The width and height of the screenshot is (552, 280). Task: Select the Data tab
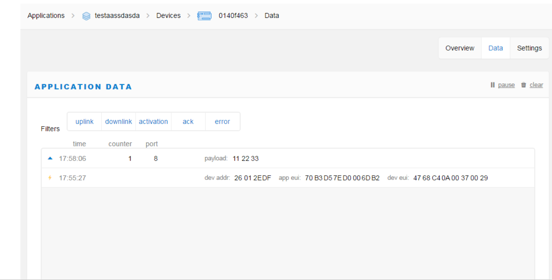point(496,48)
